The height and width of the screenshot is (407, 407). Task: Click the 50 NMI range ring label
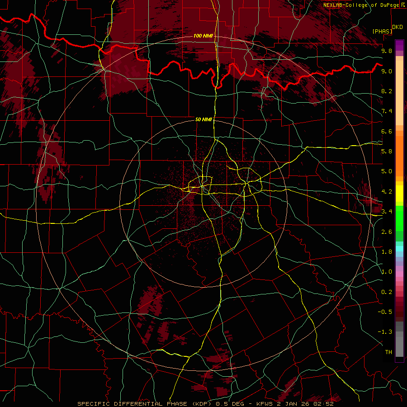[203, 119]
